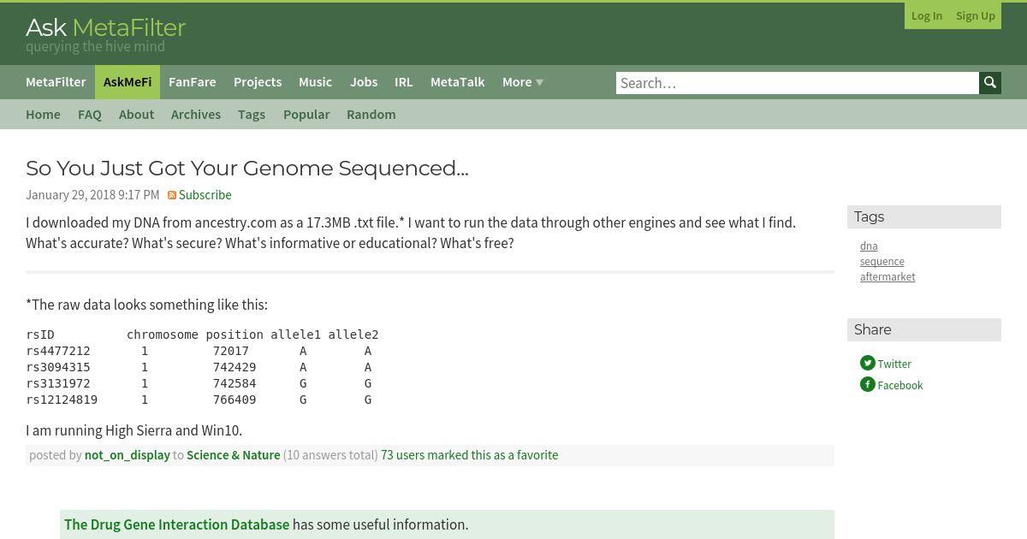Open the Tags sub-navigation link
Viewport: 1027px width, 539px height.
click(x=252, y=115)
